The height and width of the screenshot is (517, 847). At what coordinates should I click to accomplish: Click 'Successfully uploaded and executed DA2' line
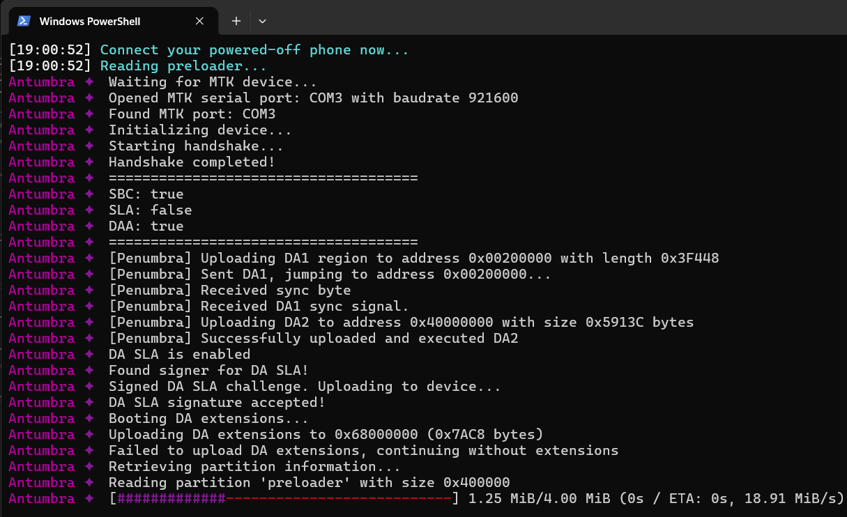(x=314, y=339)
